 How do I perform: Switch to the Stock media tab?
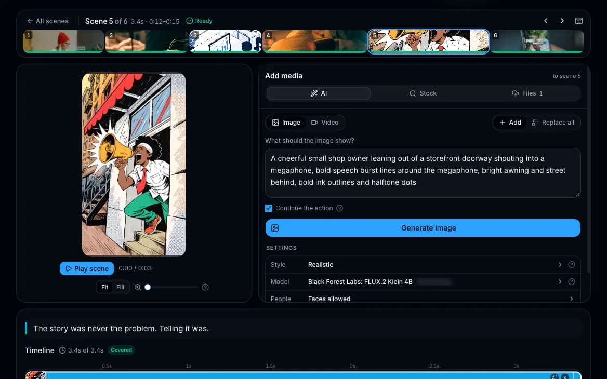pyautogui.click(x=423, y=93)
